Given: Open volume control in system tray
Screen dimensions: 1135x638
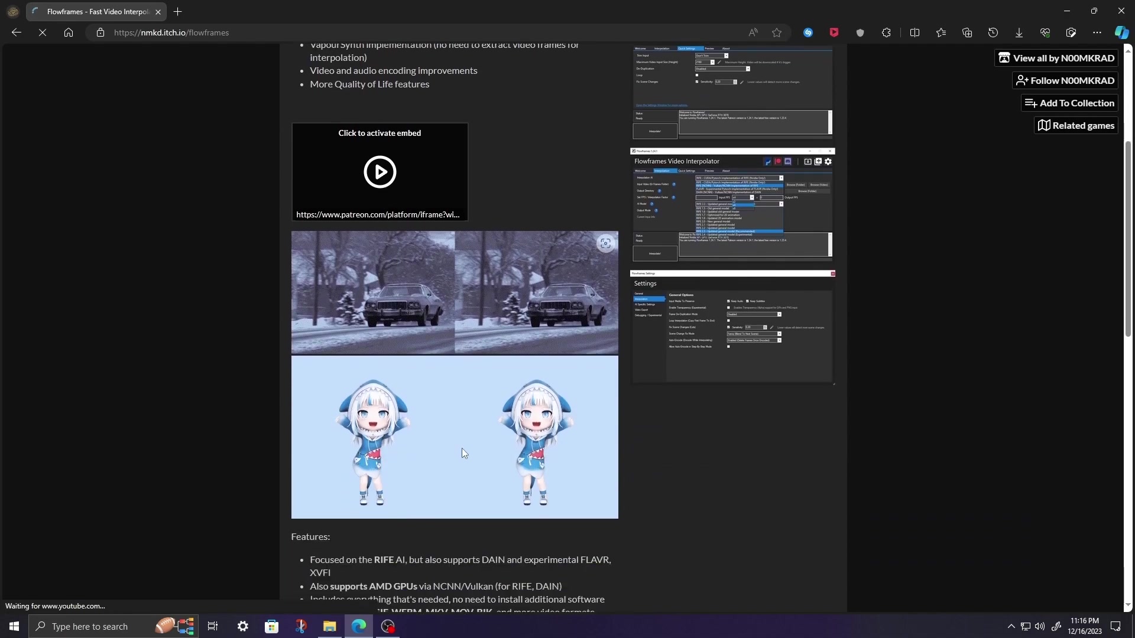Looking at the screenshot, I should 1040,626.
